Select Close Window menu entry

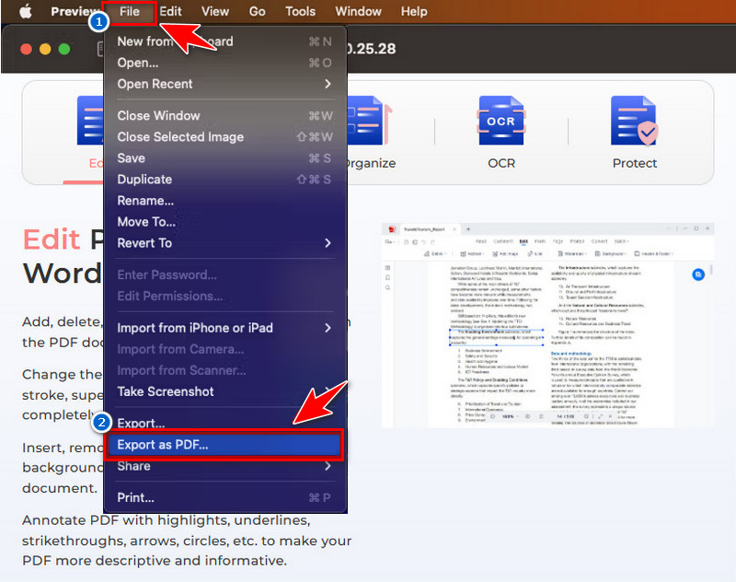click(224, 115)
